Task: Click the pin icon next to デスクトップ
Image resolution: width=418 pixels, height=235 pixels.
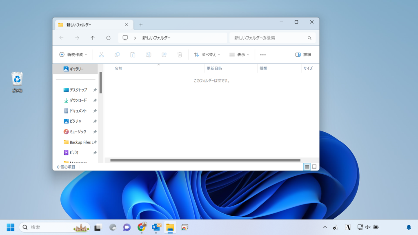Action: coord(95,90)
